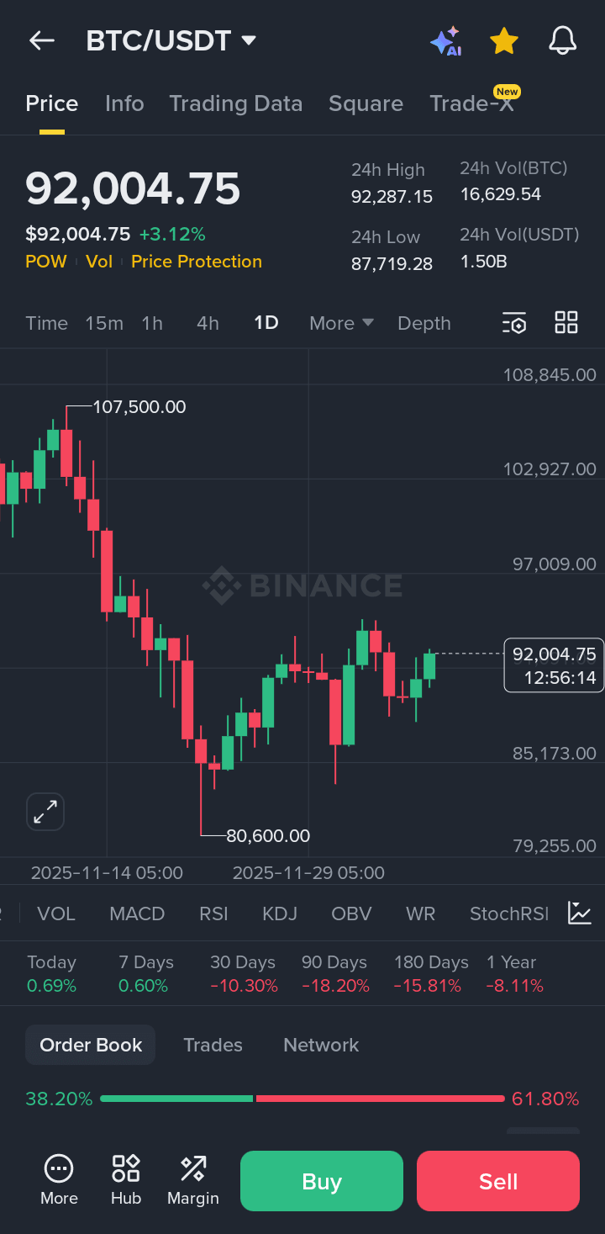This screenshot has height=1234, width=605.
Task: Open the AI assistant sparkle icon
Action: [445, 40]
